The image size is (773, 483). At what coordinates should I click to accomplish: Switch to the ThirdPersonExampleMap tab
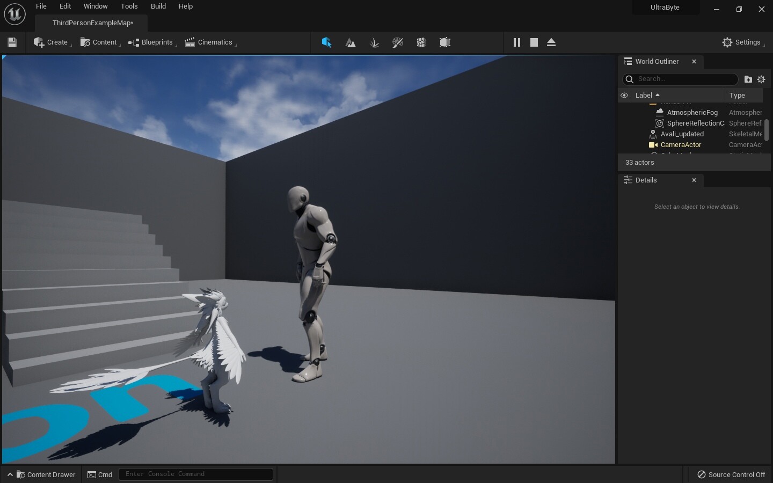[x=91, y=23]
